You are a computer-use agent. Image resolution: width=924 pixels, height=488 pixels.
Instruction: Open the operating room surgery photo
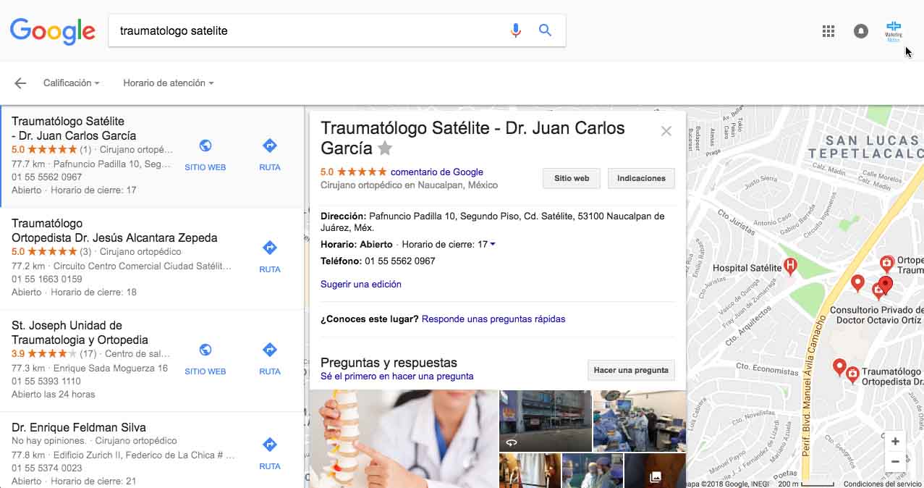(640, 421)
